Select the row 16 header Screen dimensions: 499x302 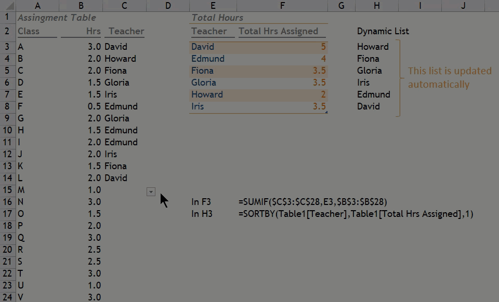pyautogui.click(x=7, y=202)
